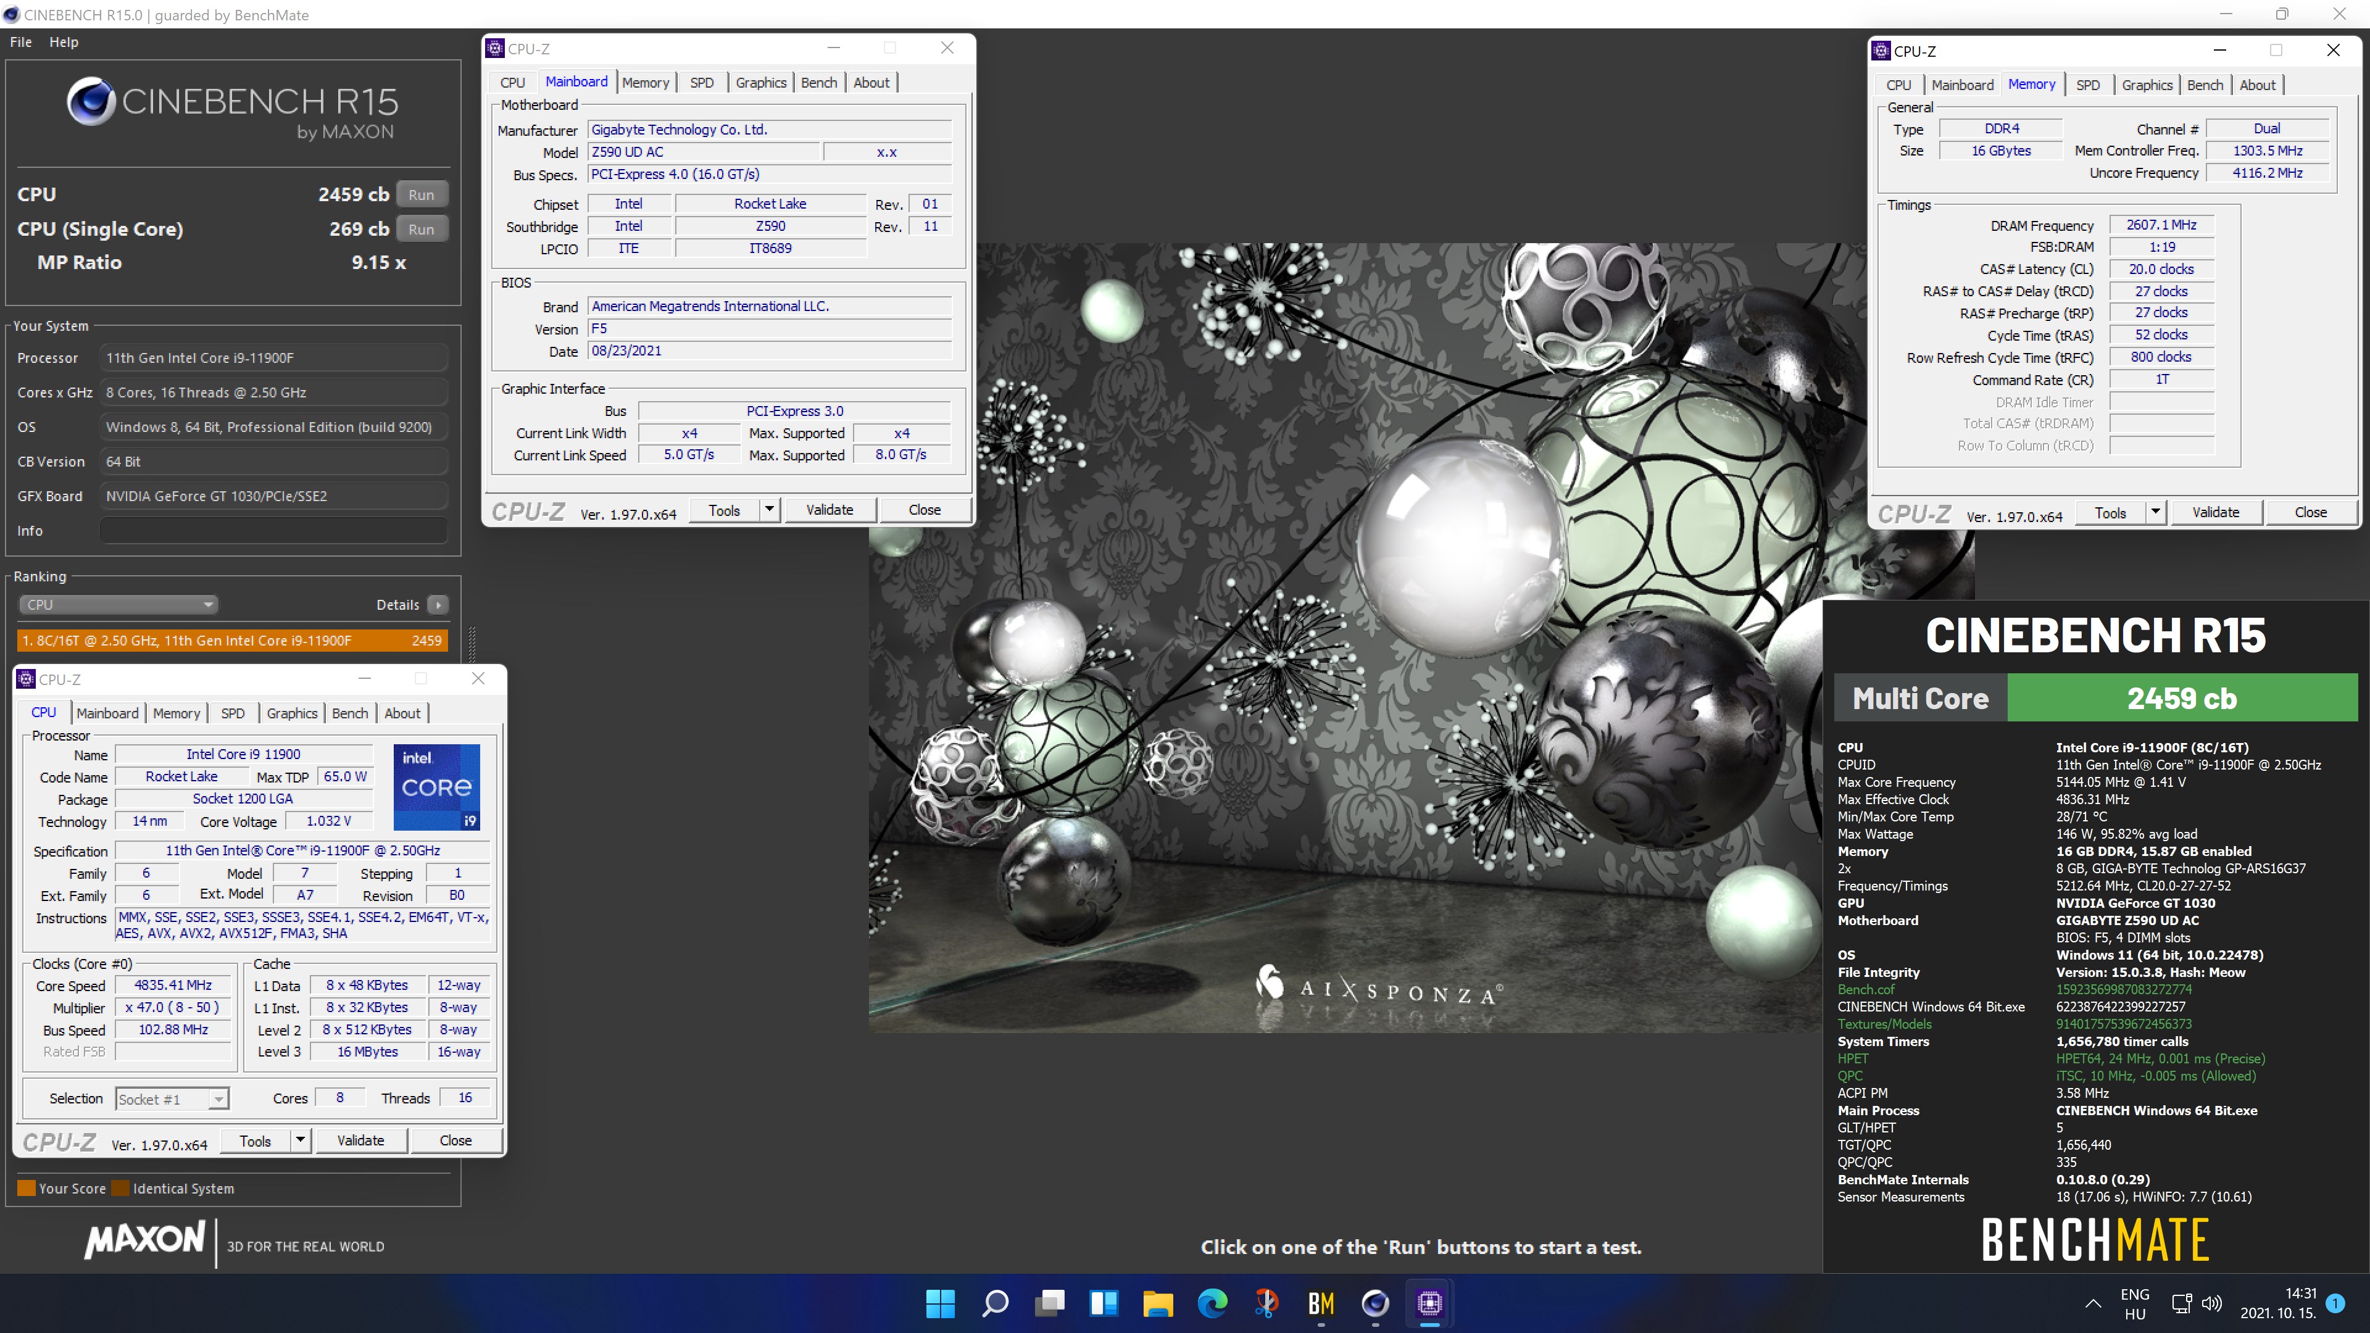Open the Help menu in Cinebench
Image resolution: width=2370 pixels, height=1333 pixels.
64,43
